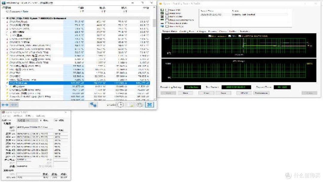Screen dimensions: 323x182
Task: Click the HWiNFO vertical scrollbar thumb
Action: tap(154, 23)
